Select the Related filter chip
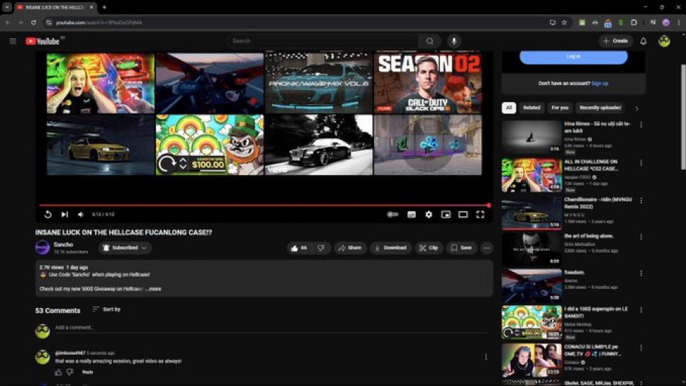686x386 pixels. pyautogui.click(x=532, y=108)
